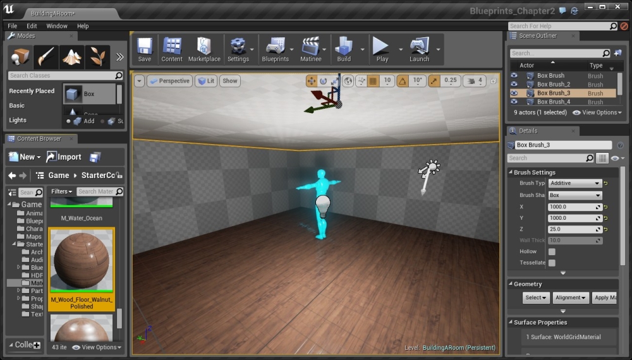
Task: Open the Window menu
Action: 57,26
